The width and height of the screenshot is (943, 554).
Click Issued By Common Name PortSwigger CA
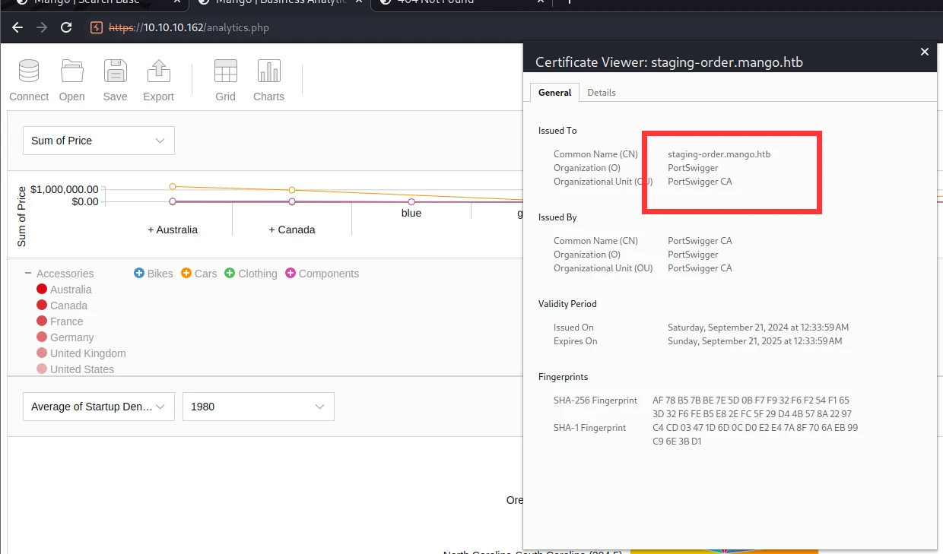point(700,241)
